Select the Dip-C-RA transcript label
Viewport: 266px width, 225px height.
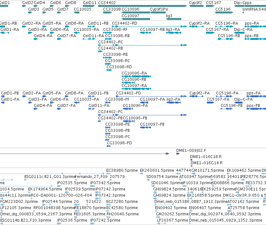pos(243,29)
